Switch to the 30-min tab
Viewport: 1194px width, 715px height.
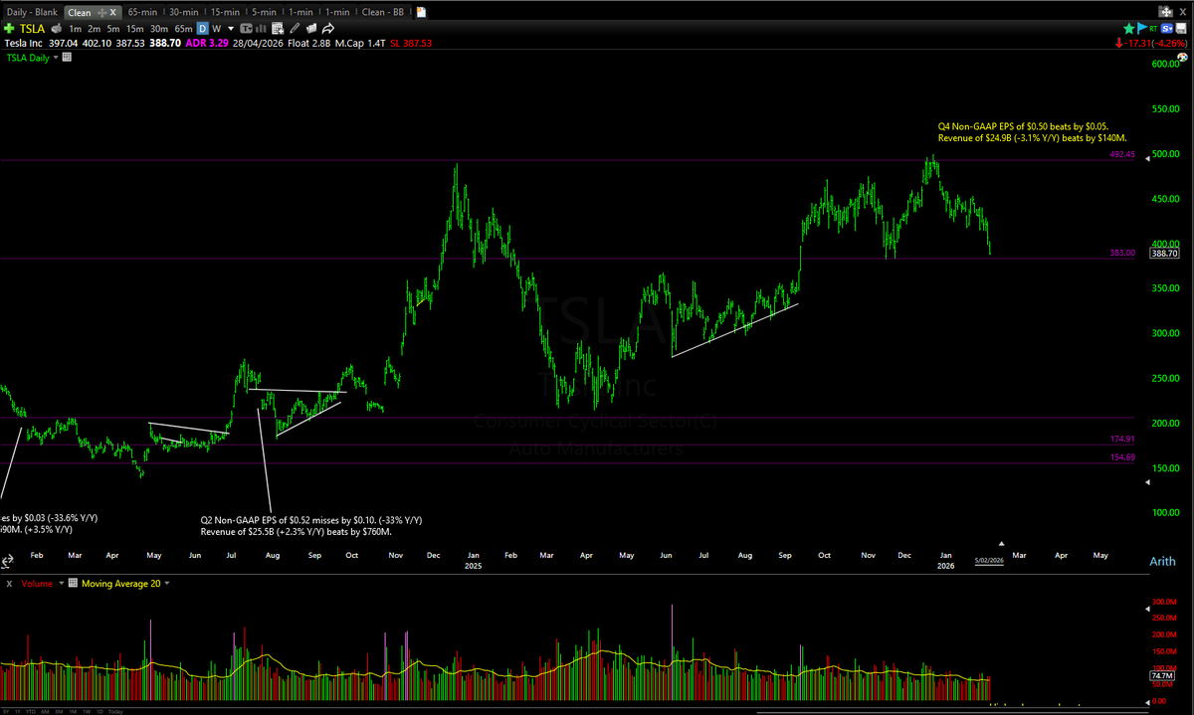(184, 12)
